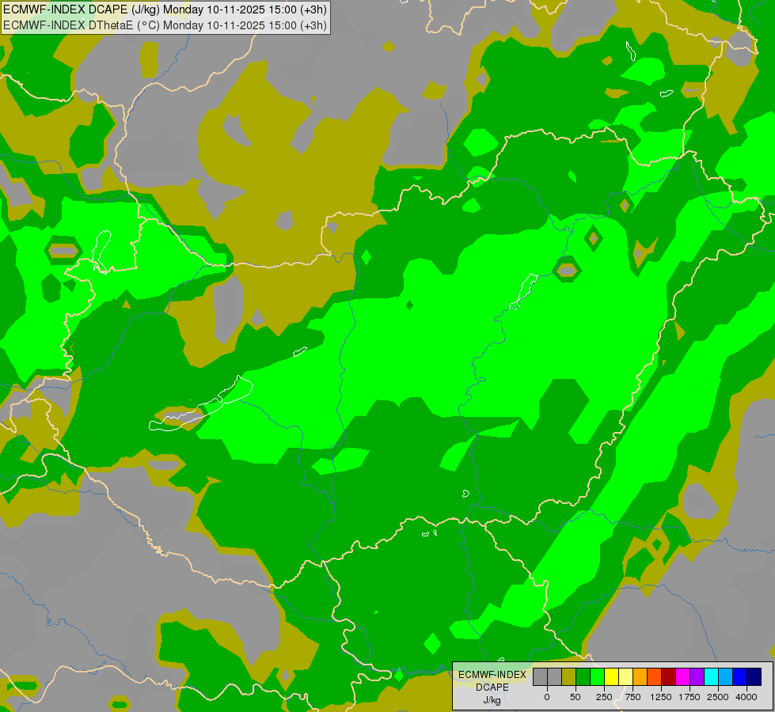Choose the magenta legend swatch
The width and height of the screenshot is (775, 712).
(x=683, y=676)
